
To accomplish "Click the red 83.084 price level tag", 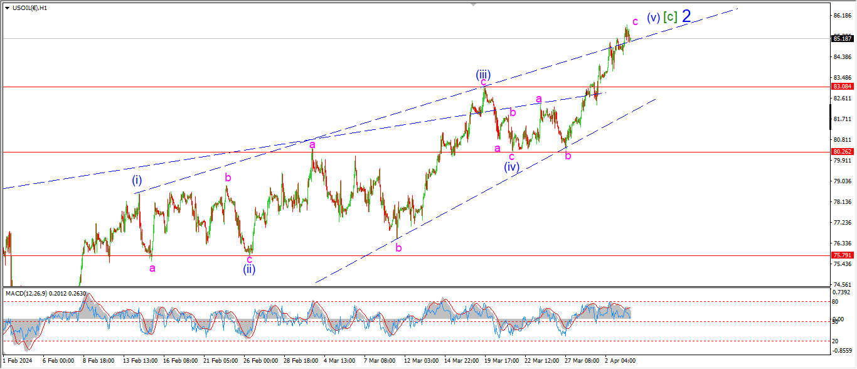I will tap(841, 87).
